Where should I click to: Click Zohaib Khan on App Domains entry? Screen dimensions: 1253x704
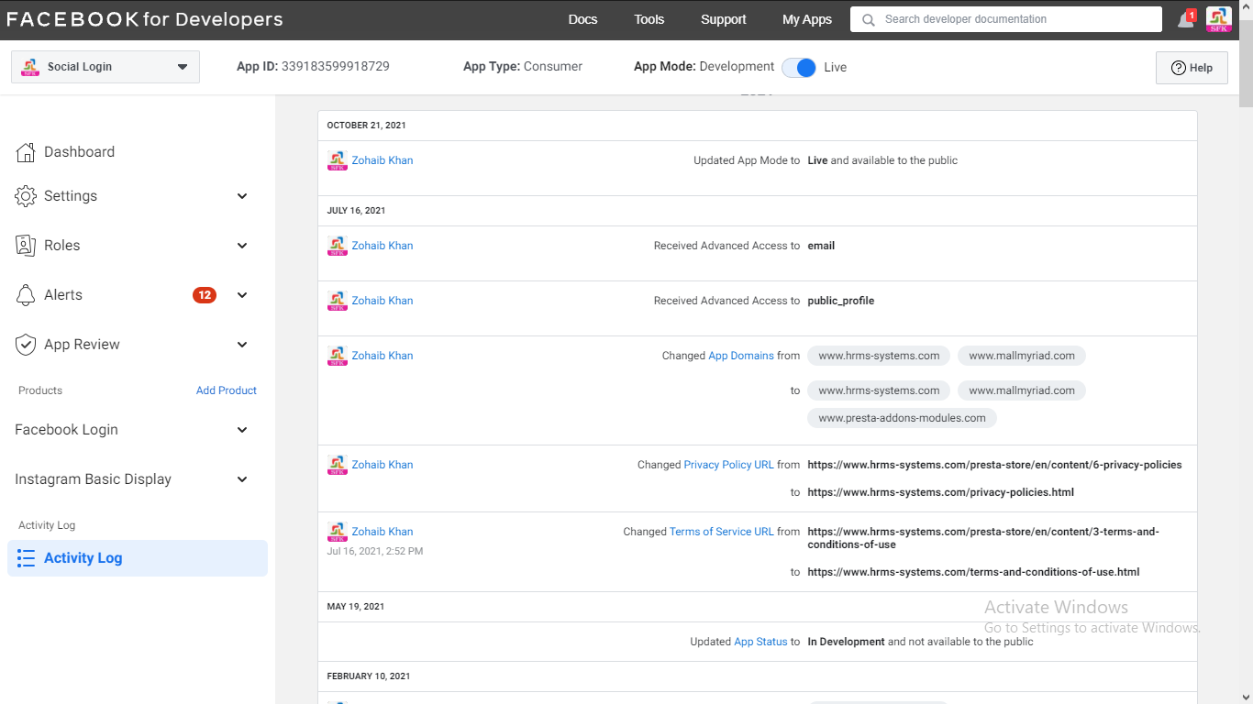383,356
